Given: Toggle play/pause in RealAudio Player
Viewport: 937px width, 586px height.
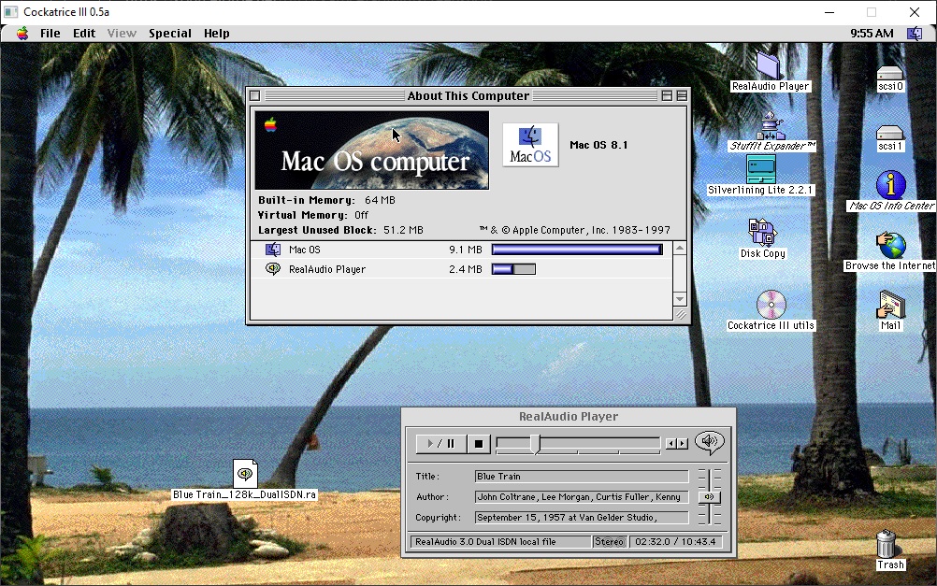Looking at the screenshot, I should pyautogui.click(x=440, y=444).
